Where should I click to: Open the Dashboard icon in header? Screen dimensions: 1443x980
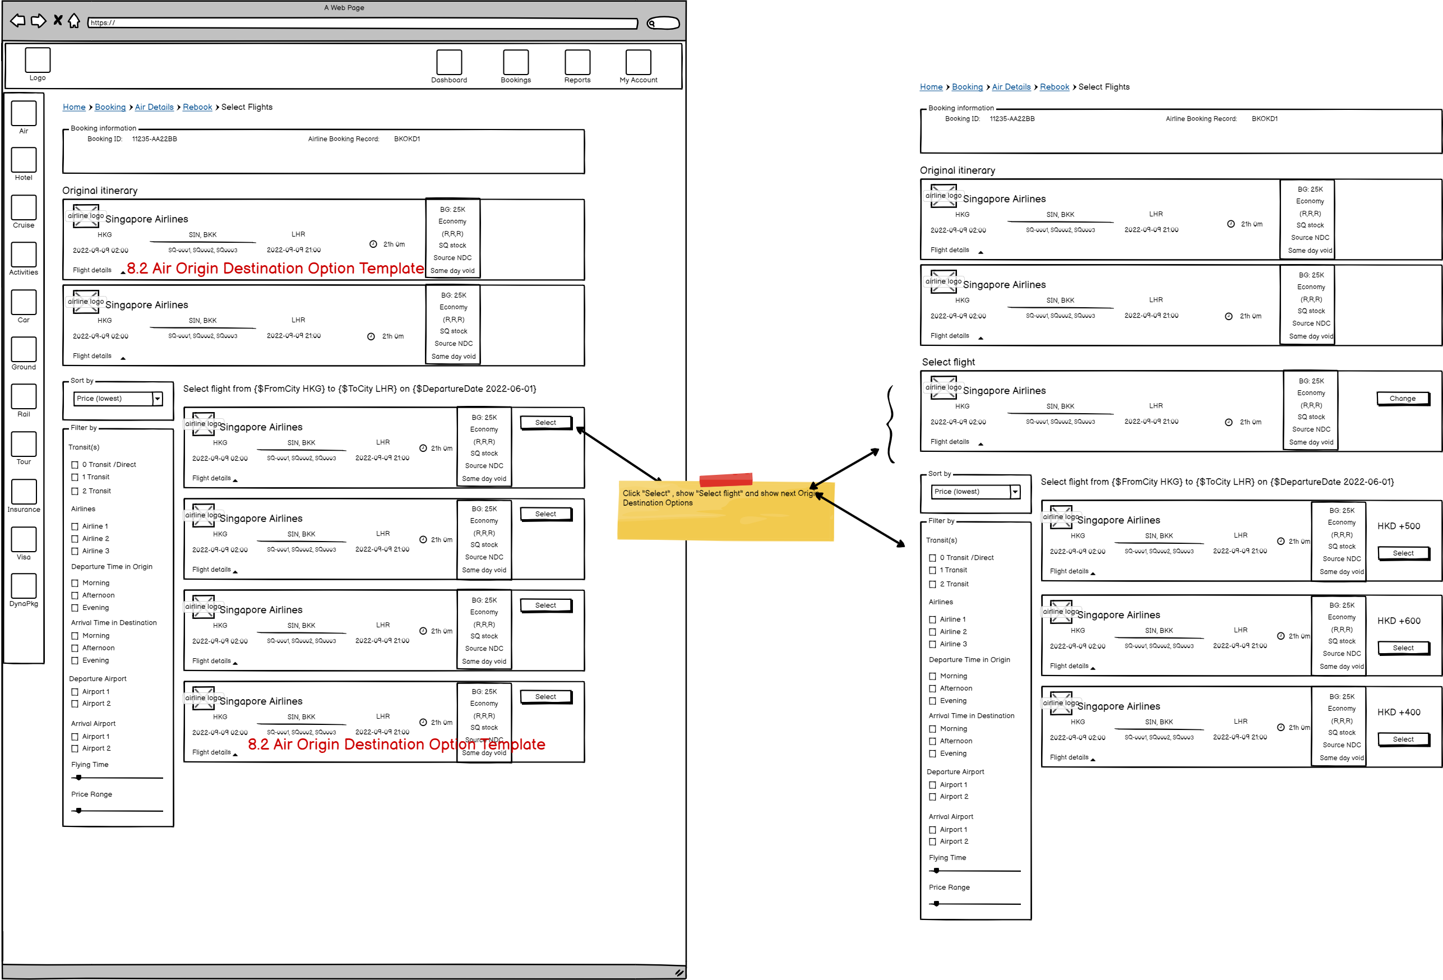[x=449, y=63]
